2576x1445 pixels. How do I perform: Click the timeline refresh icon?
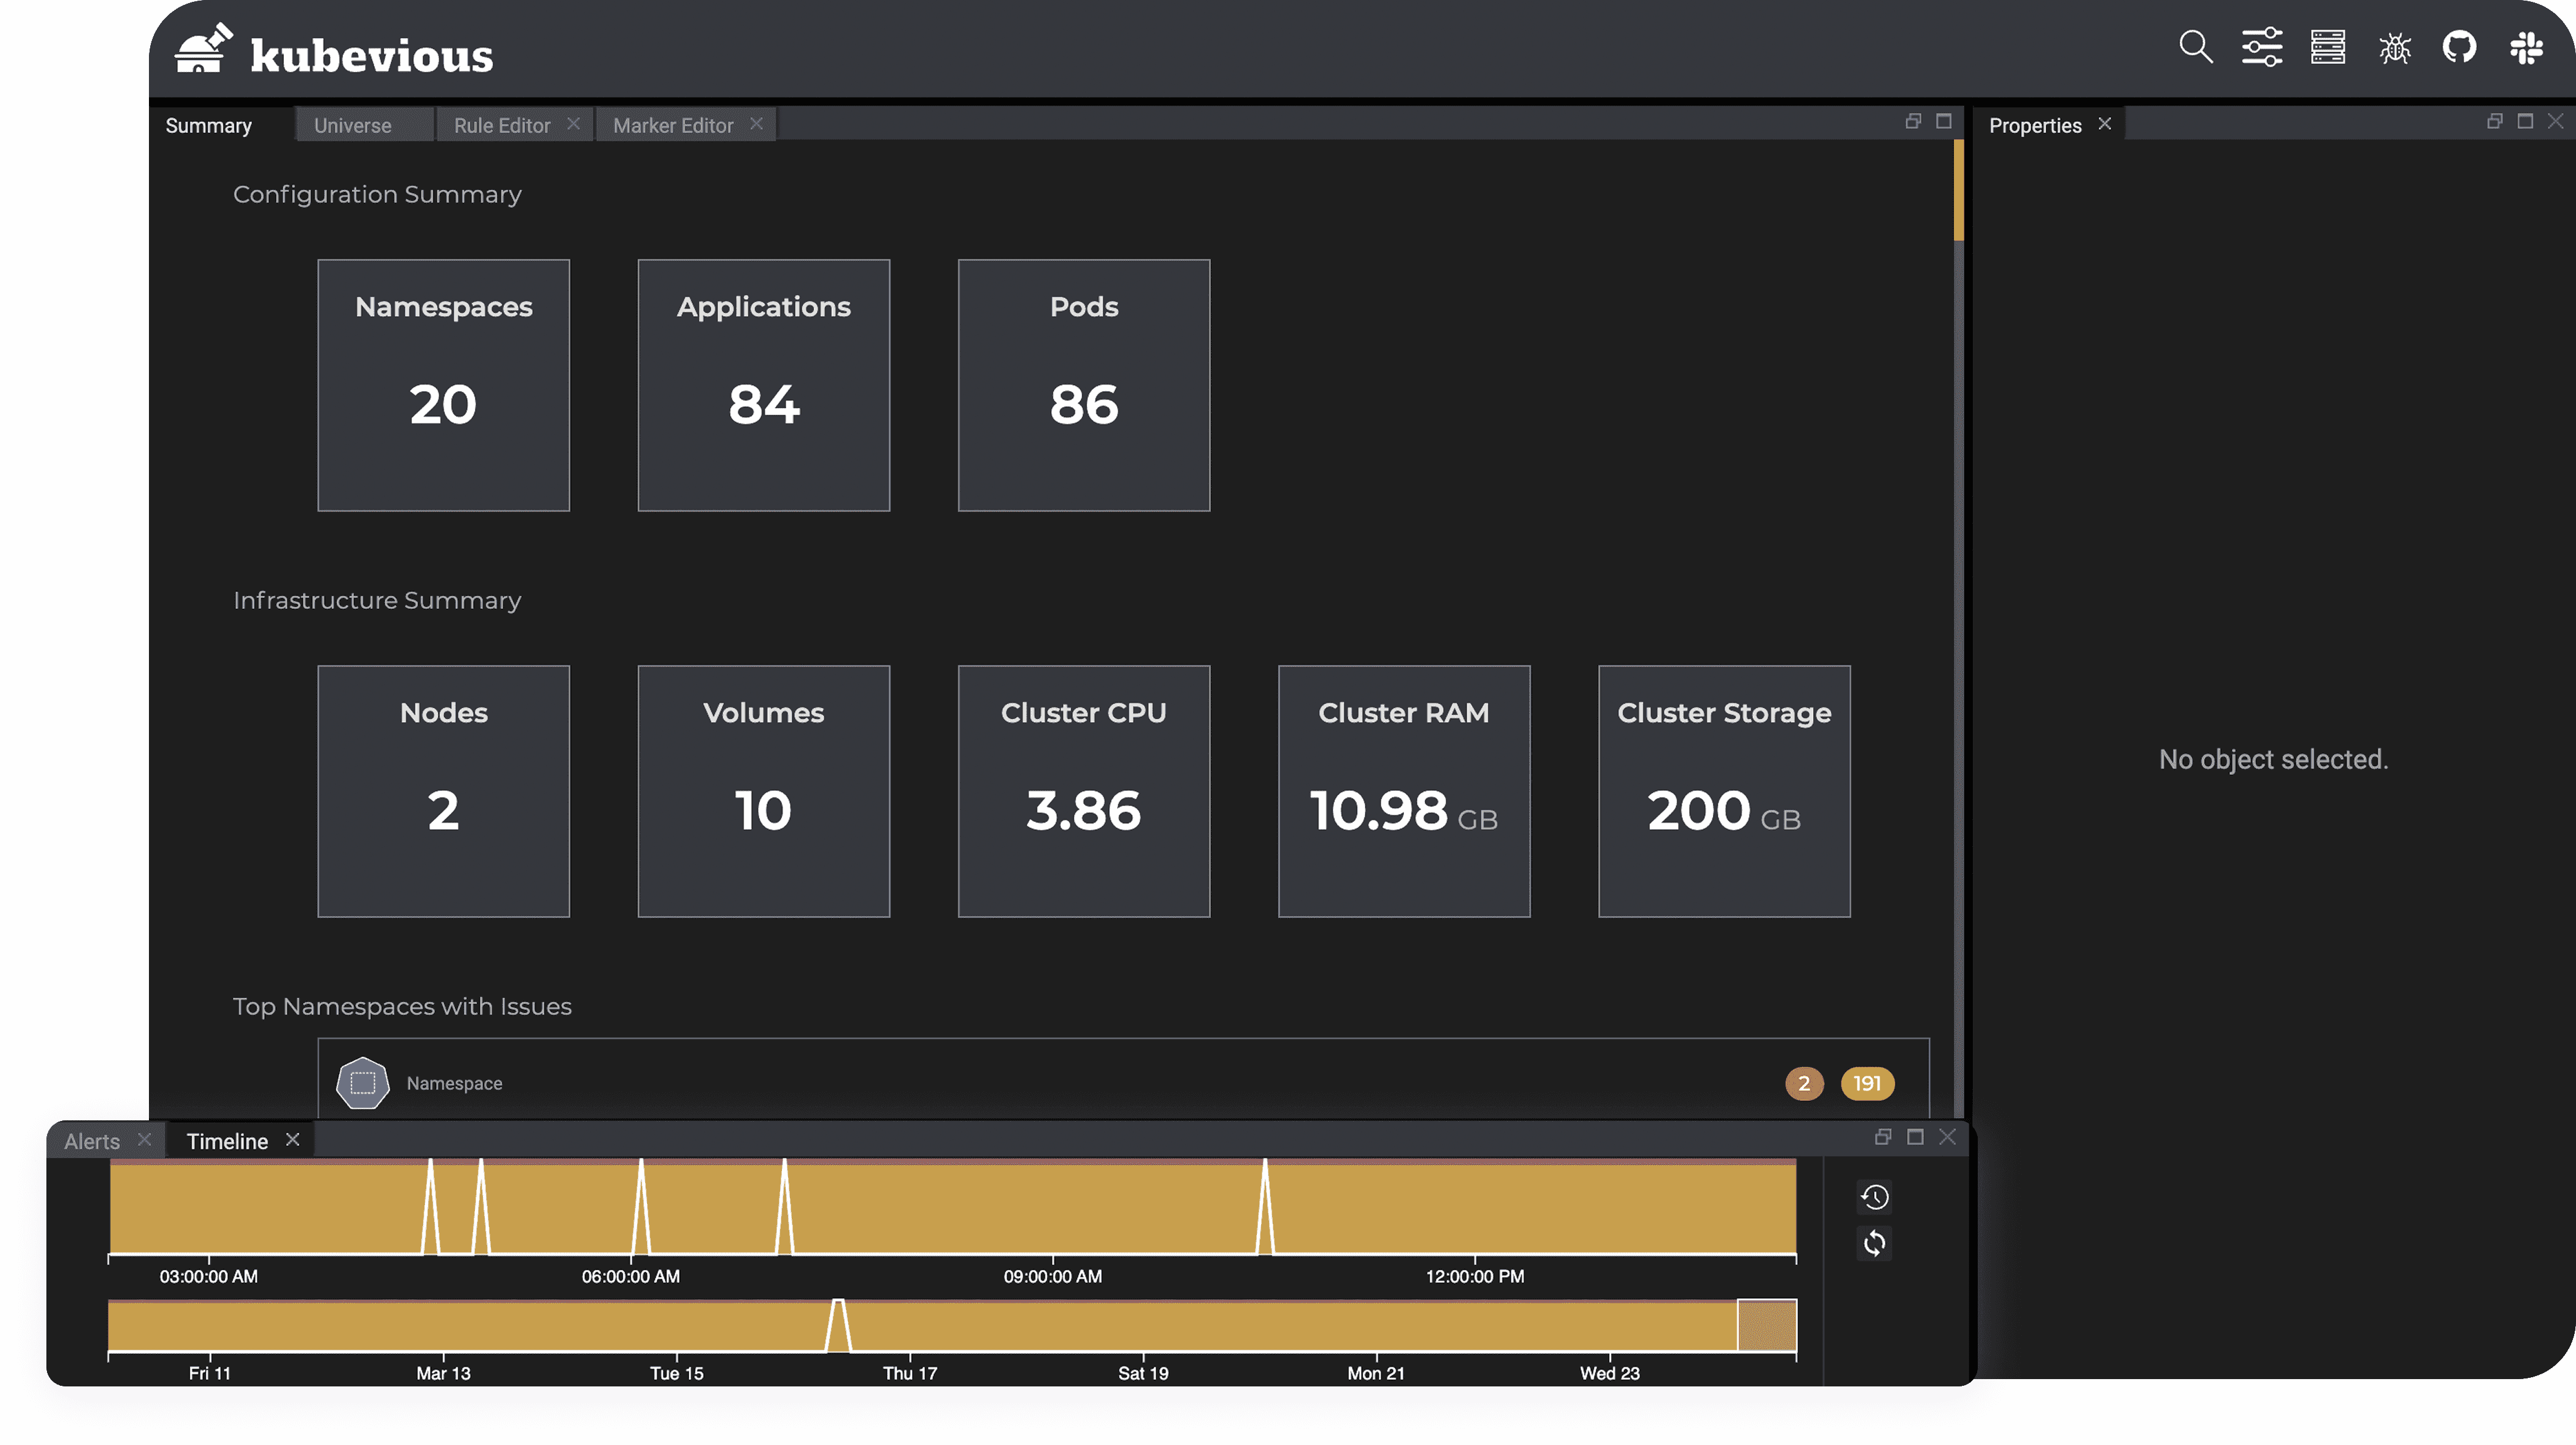click(x=1874, y=1243)
